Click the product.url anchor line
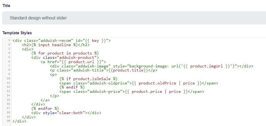Image resolution: width=266 pixels, height=126 pixels. (73, 62)
